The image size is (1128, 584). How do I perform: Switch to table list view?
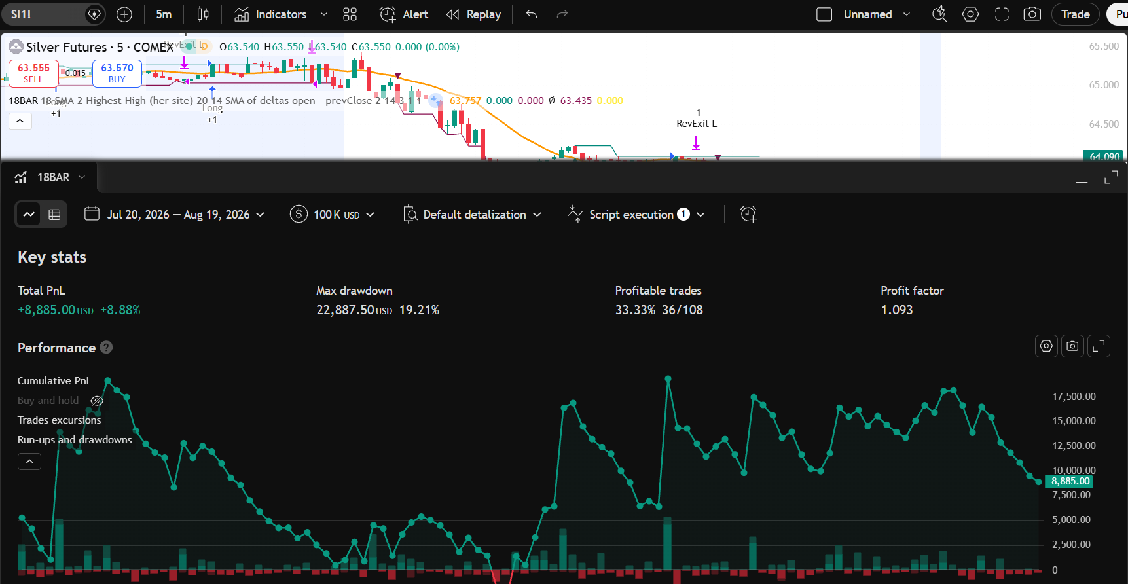(x=54, y=214)
